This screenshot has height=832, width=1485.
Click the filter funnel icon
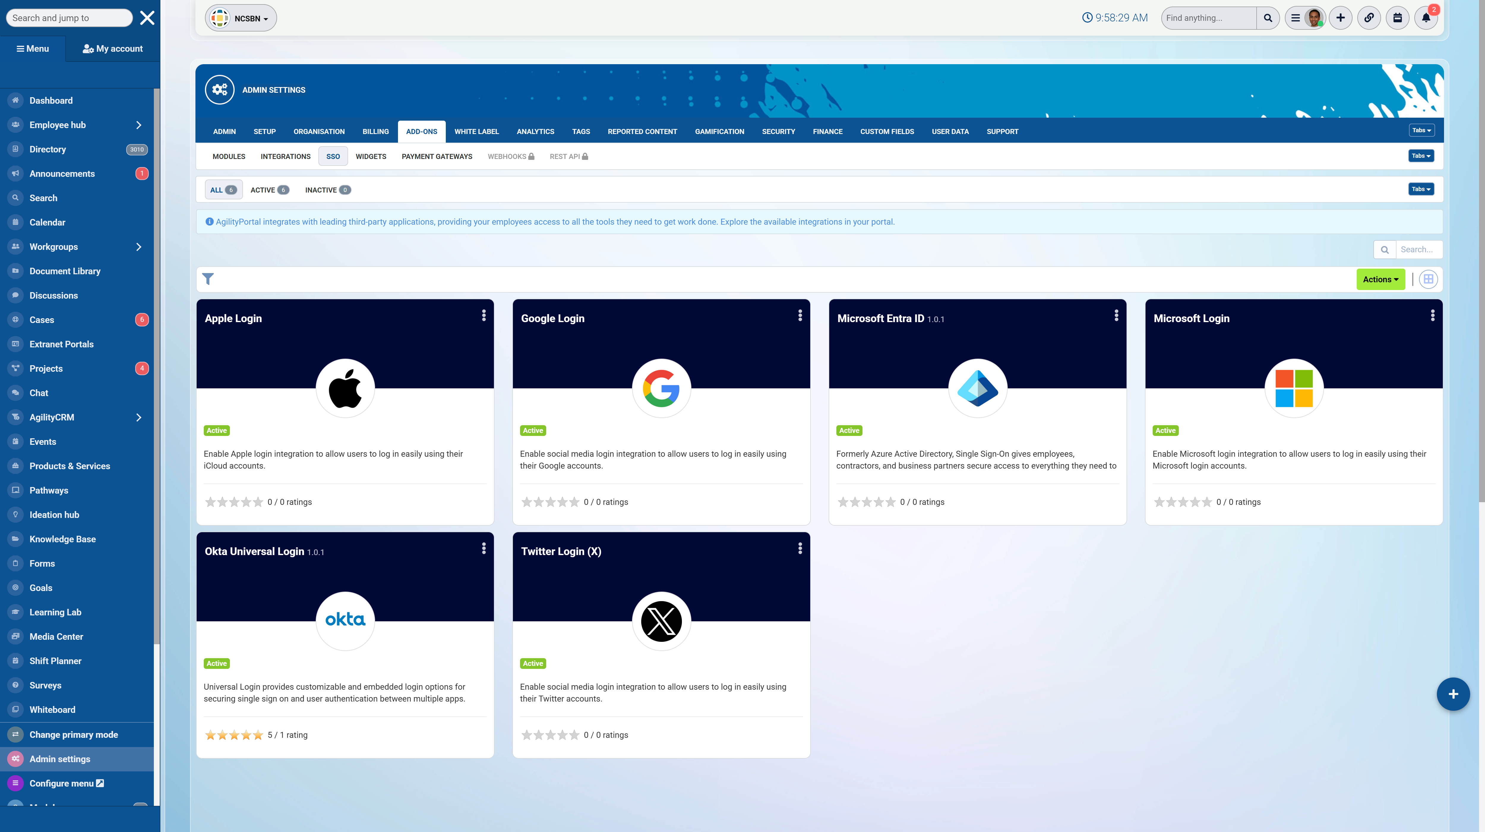[208, 279]
